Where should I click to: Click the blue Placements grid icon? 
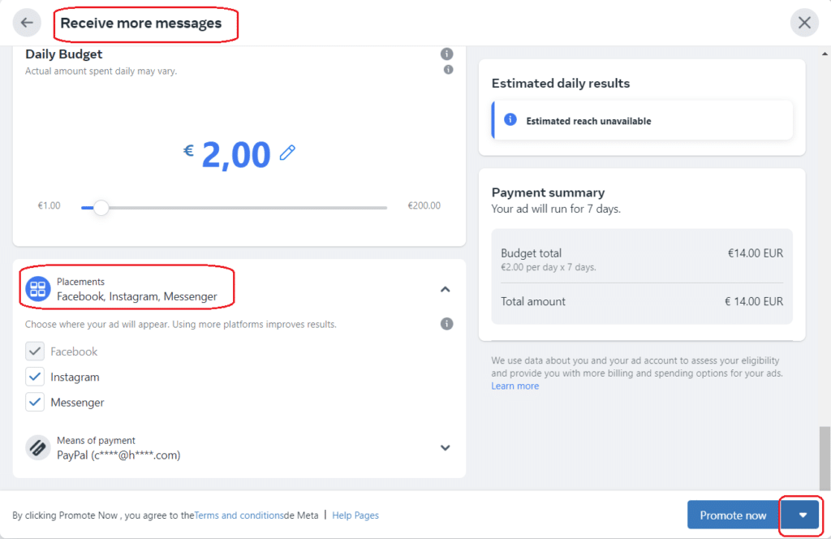(37, 289)
